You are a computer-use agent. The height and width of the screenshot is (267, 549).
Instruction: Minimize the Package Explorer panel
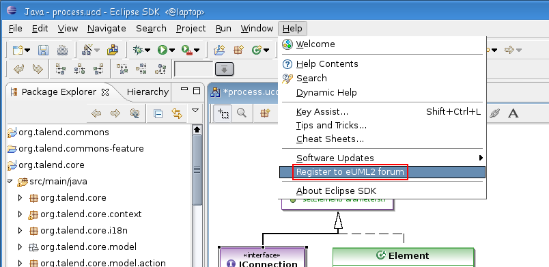click(x=184, y=90)
